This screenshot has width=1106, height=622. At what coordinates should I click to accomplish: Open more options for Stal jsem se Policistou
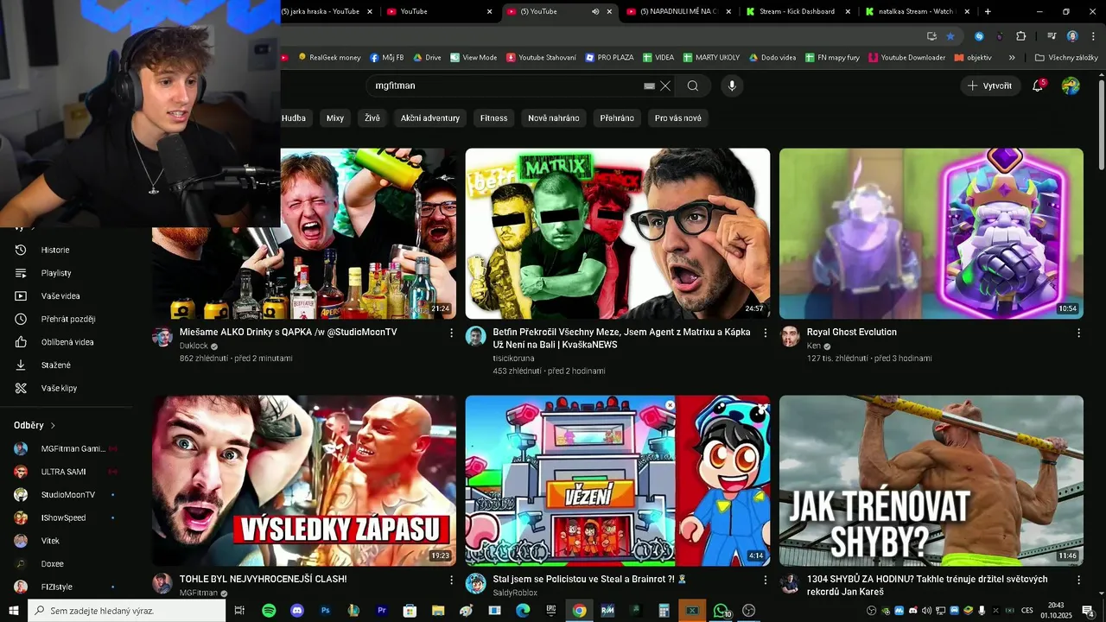[765, 580]
